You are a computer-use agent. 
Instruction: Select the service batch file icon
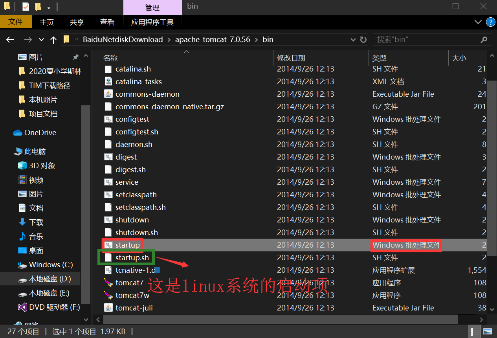coord(108,182)
